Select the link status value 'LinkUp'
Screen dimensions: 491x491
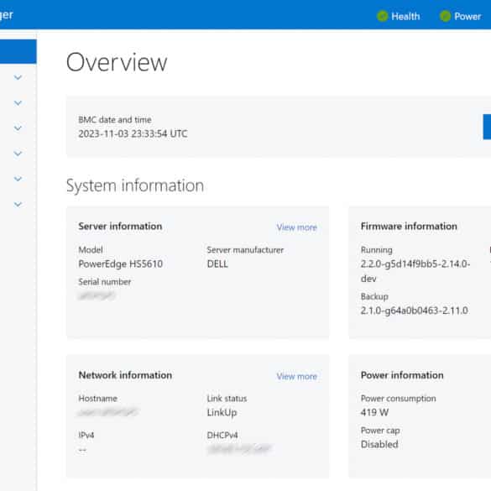tap(222, 412)
